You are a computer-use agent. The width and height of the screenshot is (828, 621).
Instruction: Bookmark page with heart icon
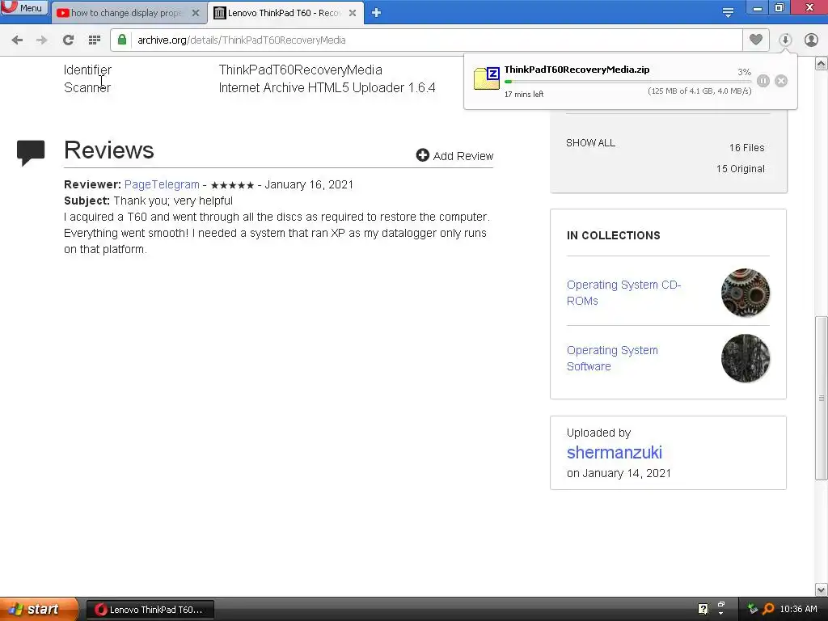pyautogui.click(x=756, y=40)
